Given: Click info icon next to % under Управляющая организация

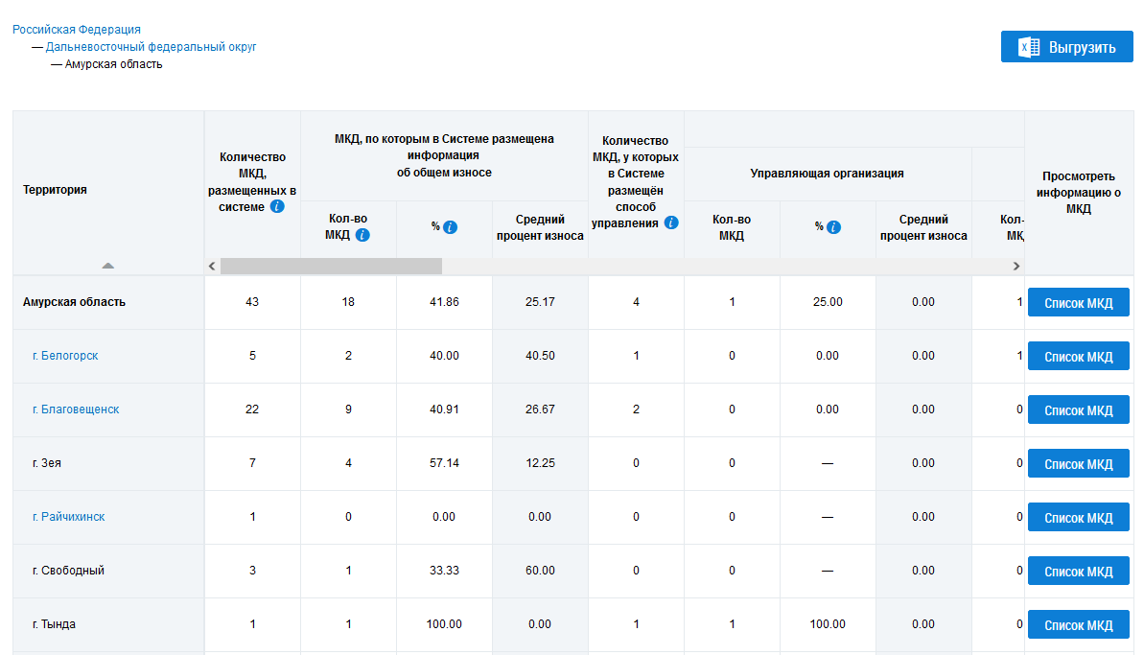Looking at the screenshot, I should pos(834,227).
